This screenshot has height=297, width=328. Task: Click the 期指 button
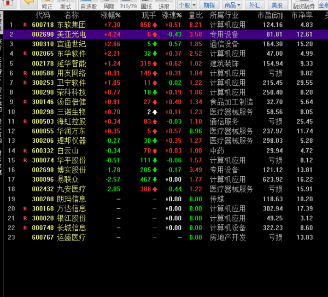coord(209,5)
